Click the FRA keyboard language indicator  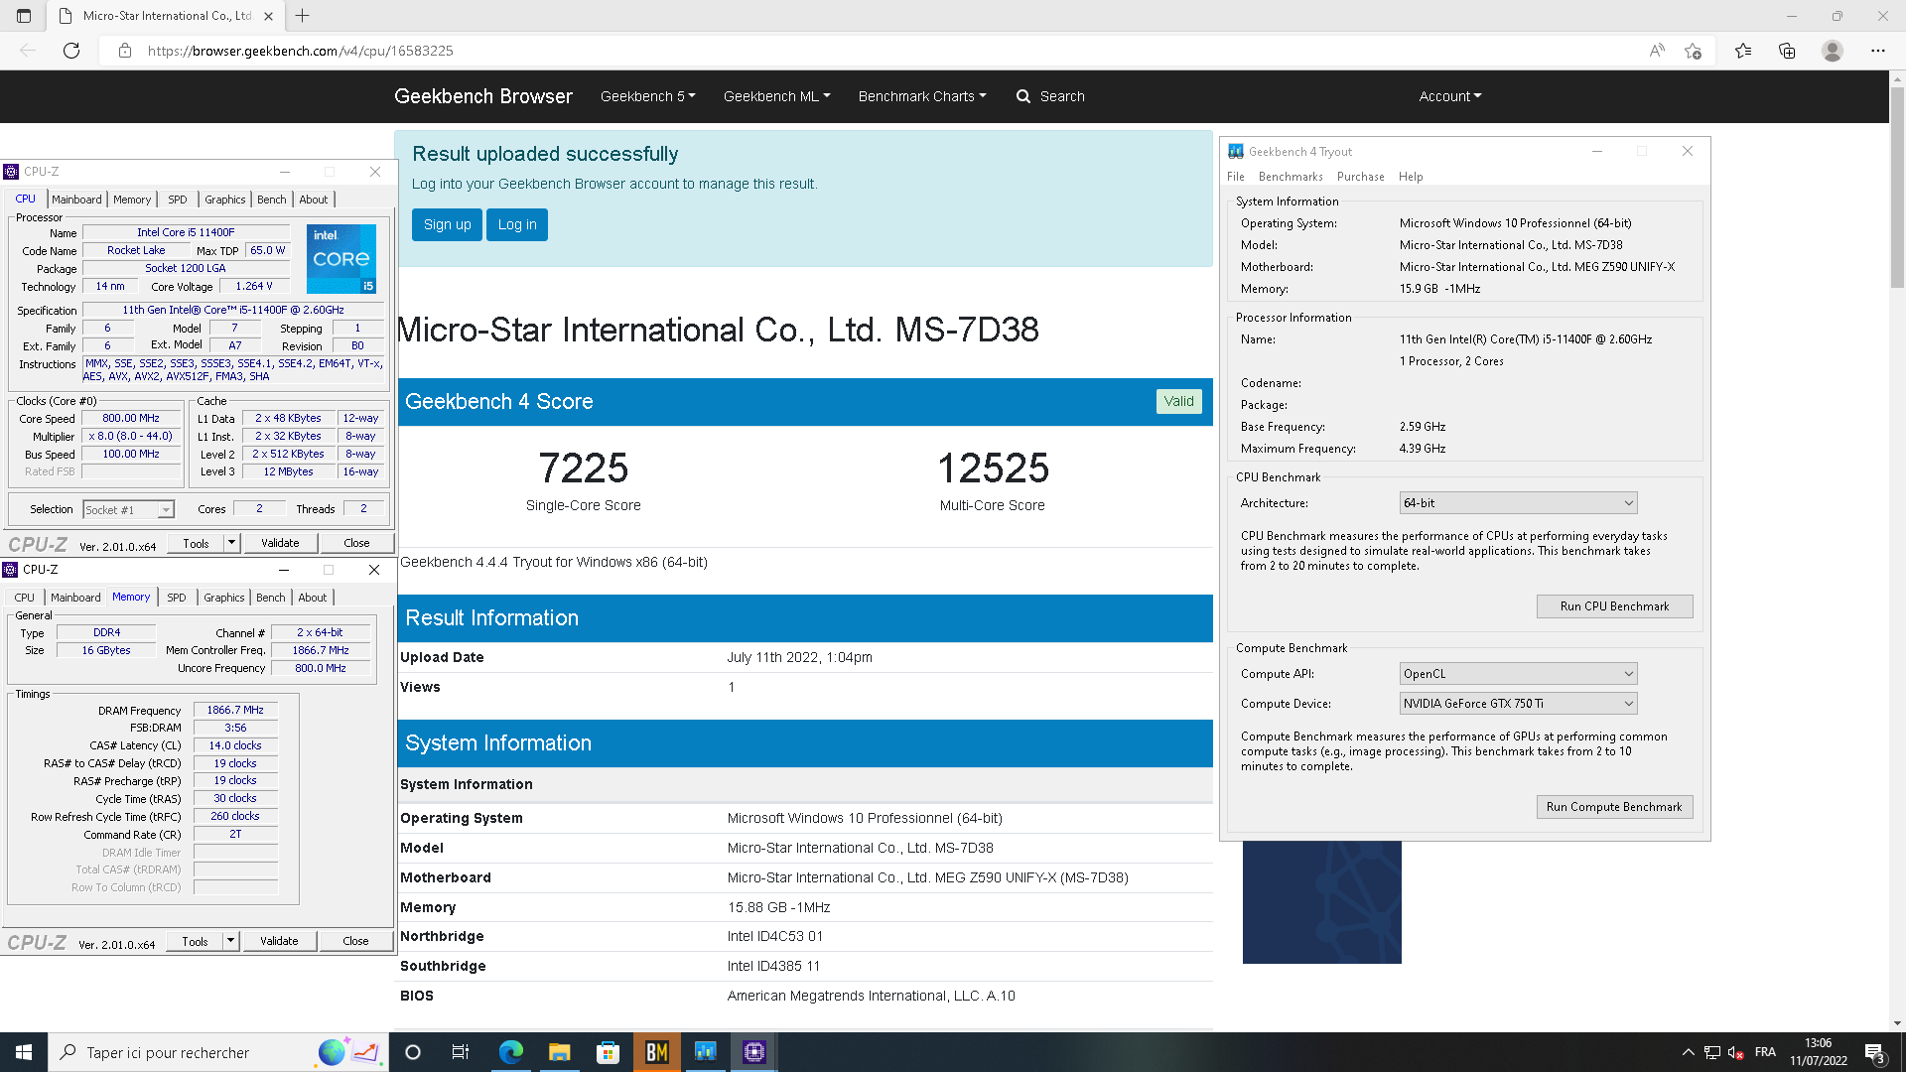1765,1052
